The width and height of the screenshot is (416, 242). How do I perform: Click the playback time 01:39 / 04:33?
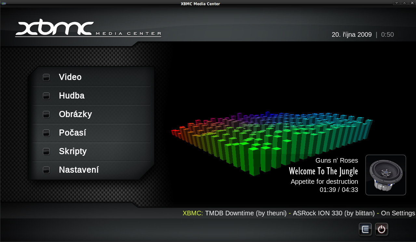(x=339, y=190)
